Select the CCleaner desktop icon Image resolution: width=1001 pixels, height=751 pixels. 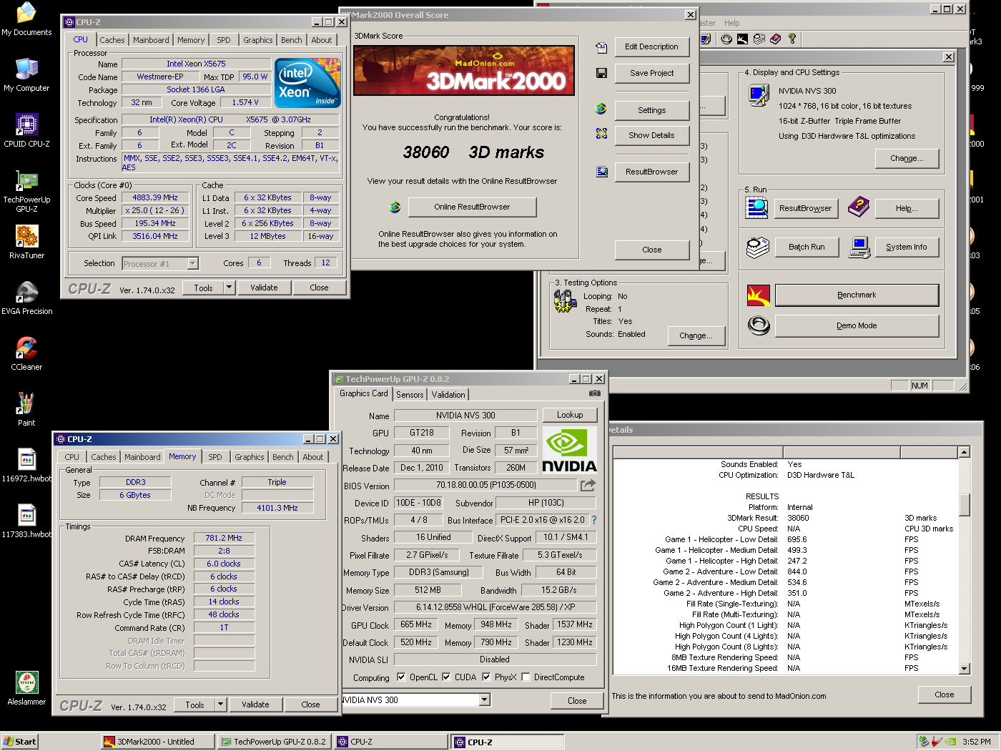26,353
